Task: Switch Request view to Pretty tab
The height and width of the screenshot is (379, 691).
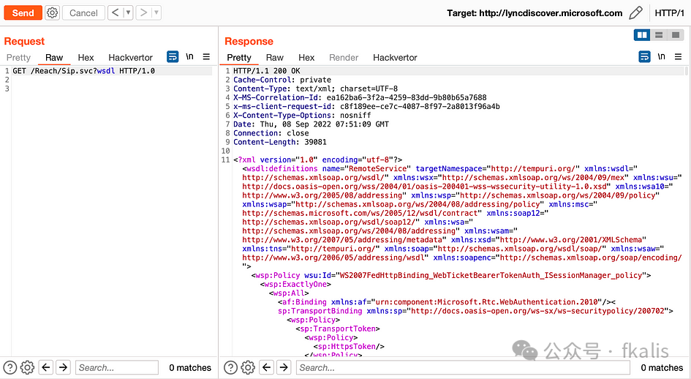Action: pos(18,57)
